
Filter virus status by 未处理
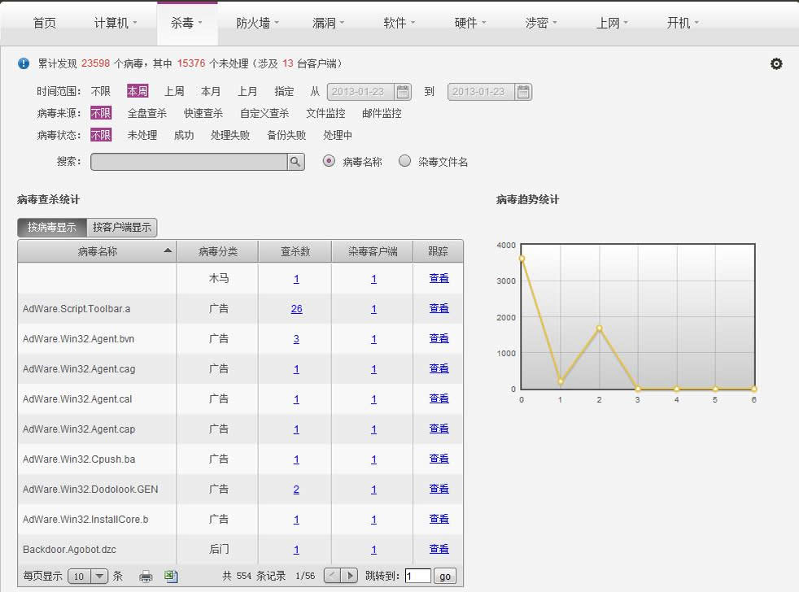click(x=142, y=135)
